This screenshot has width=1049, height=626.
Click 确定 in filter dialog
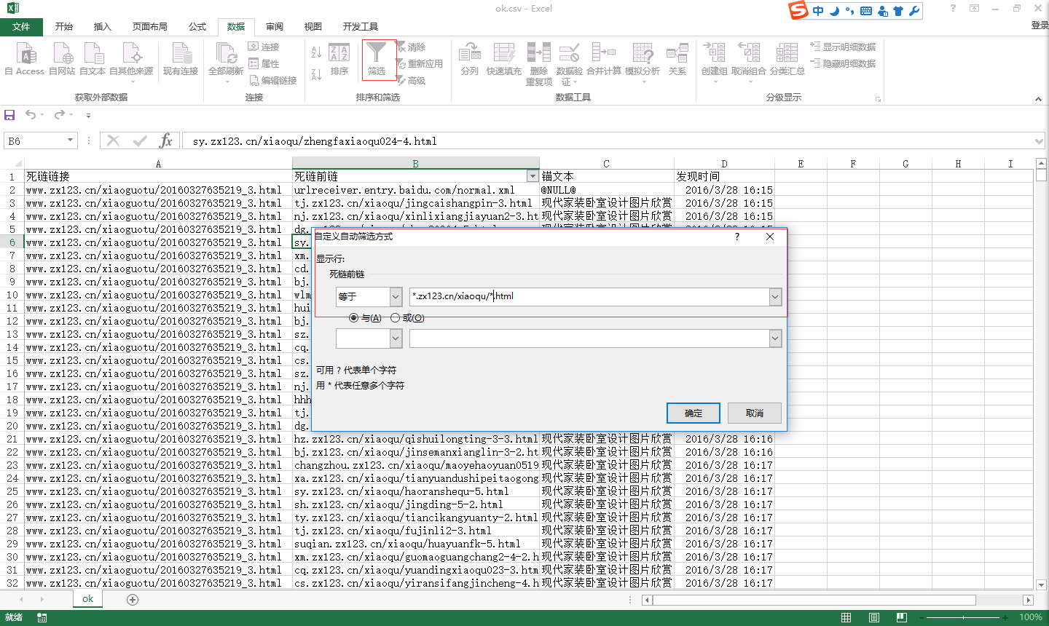[x=694, y=413]
